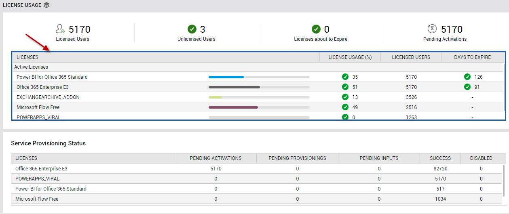Click the Service Provisioning Status heading
Viewport: 509px width, 214px height.
tap(48, 143)
